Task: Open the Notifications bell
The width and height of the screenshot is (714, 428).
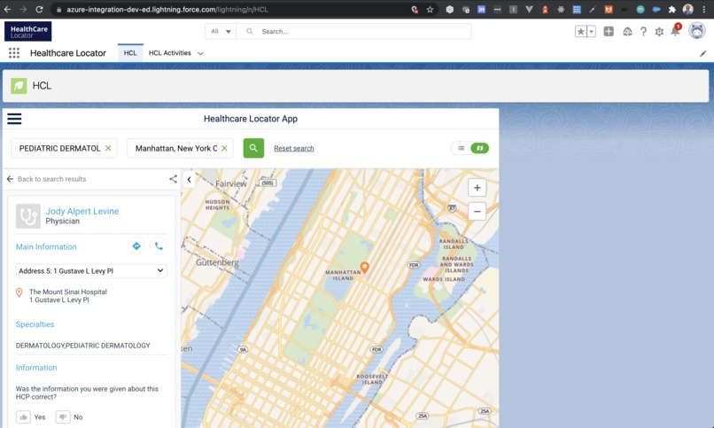Action: pyautogui.click(x=675, y=30)
